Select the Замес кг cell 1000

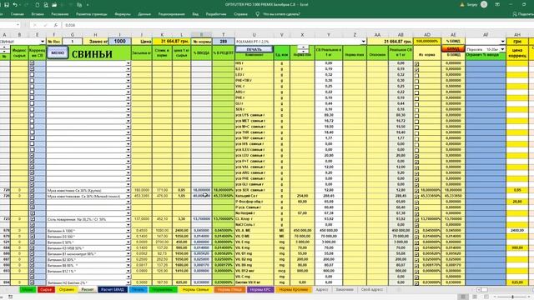pos(120,42)
